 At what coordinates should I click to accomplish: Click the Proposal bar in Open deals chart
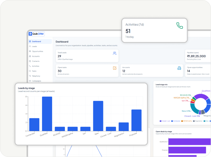pyautogui.click(x=187, y=150)
